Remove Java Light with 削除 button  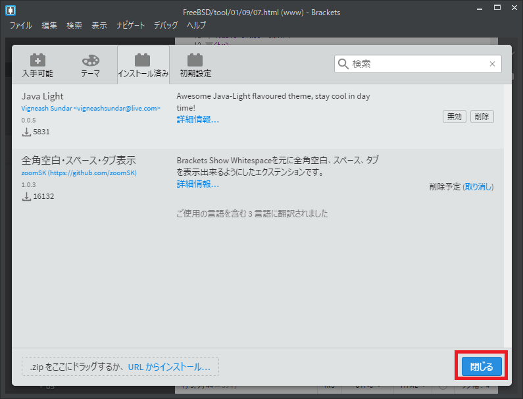click(482, 117)
